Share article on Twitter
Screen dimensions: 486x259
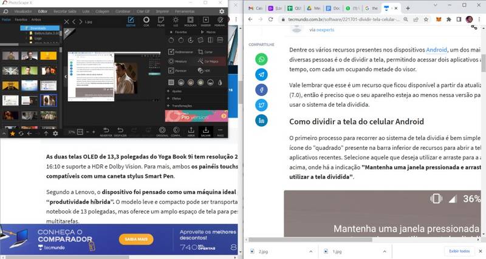pos(261,105)
